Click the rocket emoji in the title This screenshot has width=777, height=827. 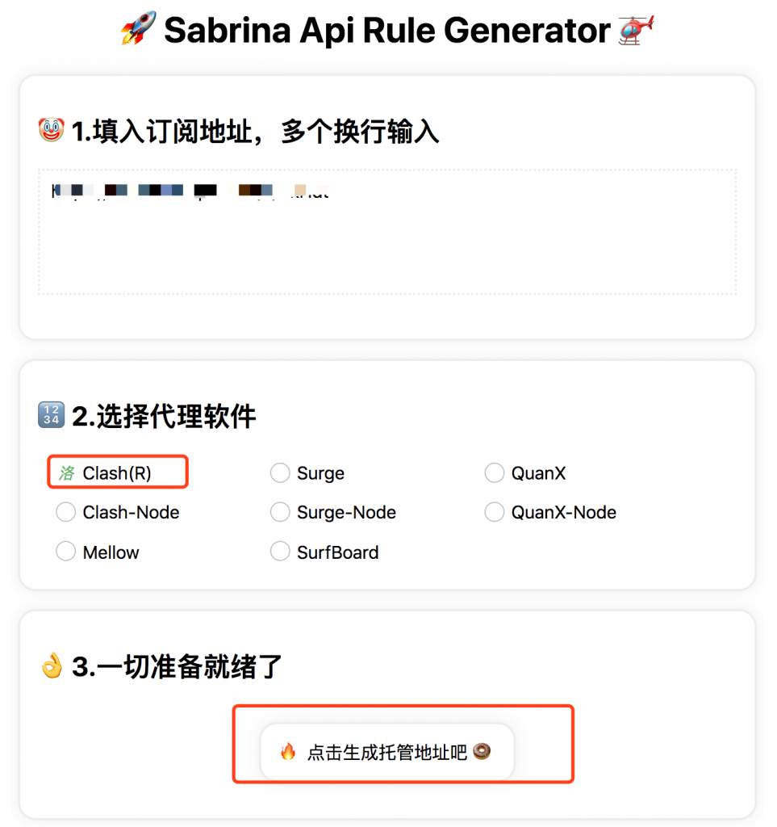tap(138, 31)
